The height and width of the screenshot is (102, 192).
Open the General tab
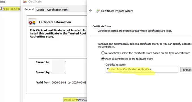click(x=29, y=9)
